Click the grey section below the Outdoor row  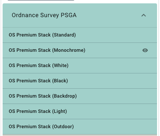(80, 135)
